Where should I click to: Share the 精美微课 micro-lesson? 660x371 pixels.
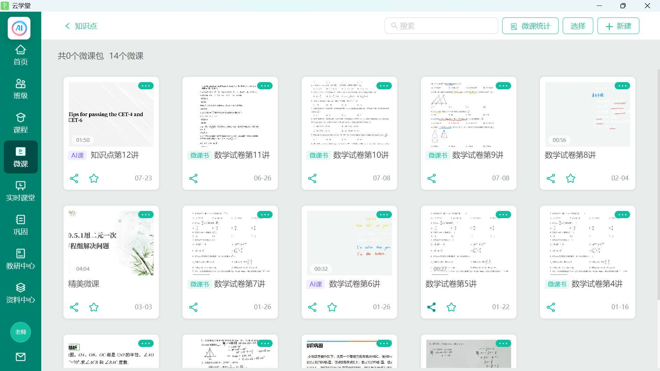(74, 307)
